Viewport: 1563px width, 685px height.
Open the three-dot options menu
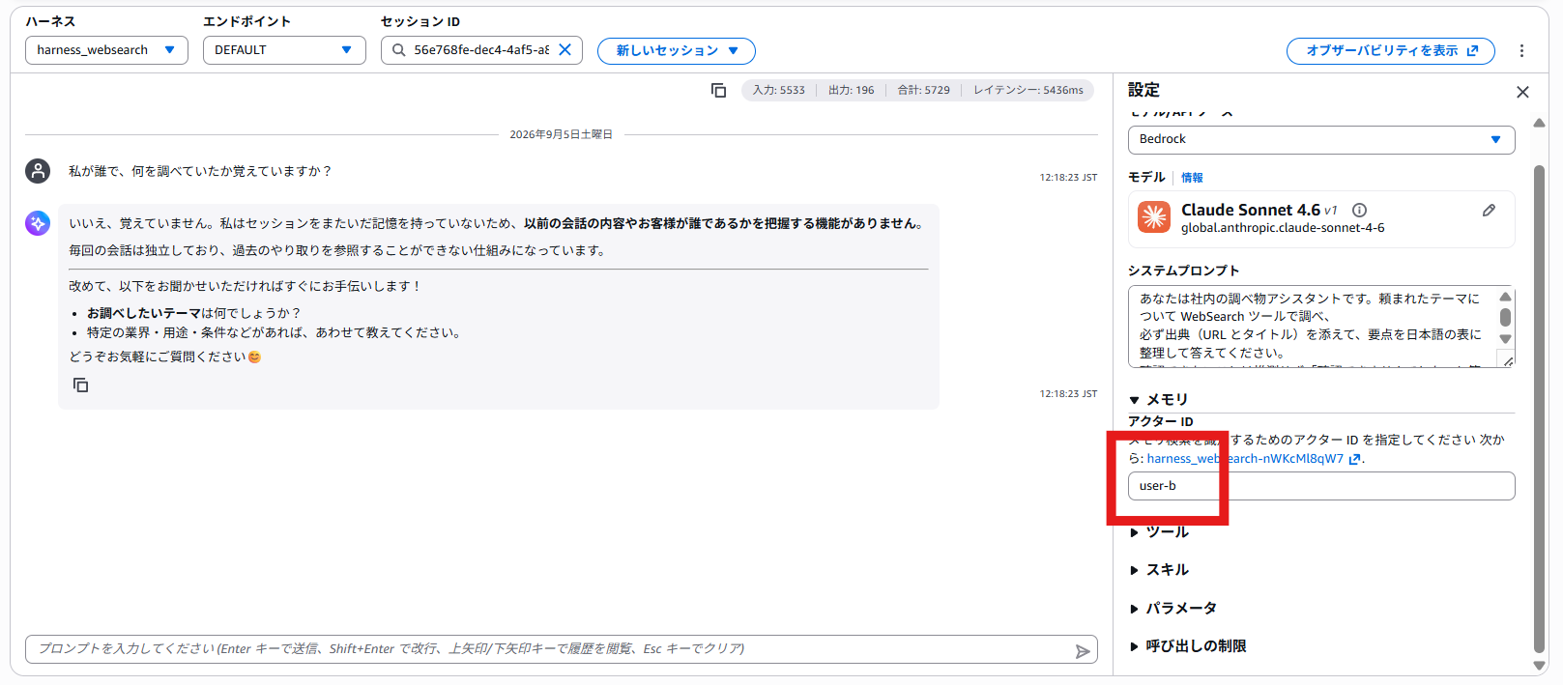(x=1521, y=51)
